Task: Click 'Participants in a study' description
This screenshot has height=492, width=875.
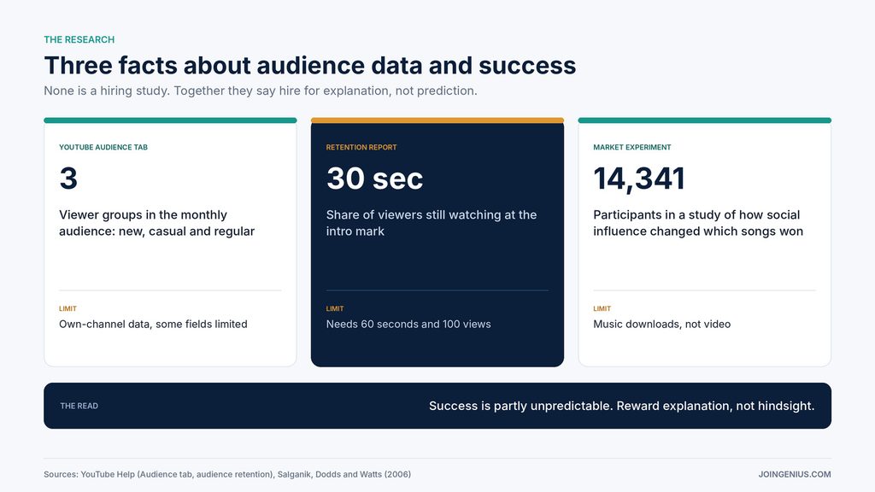Action: pos(698,223)
